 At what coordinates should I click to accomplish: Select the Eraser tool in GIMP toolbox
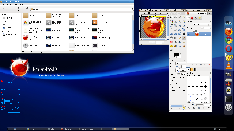point(171,42)
